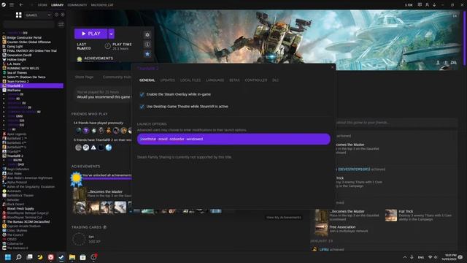467x263 pixels.
Task: Switch to the LANGUAGE properties tab
Action: pyautogui.click(x=215, y=80)
